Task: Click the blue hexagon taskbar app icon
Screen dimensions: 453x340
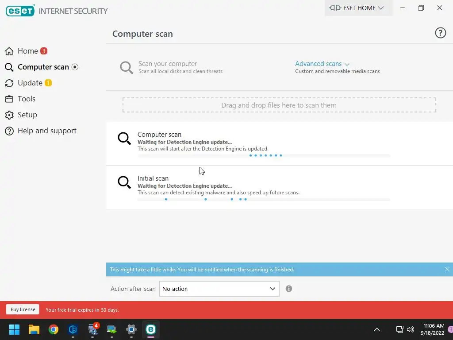Action: click(x=73, y=329)
